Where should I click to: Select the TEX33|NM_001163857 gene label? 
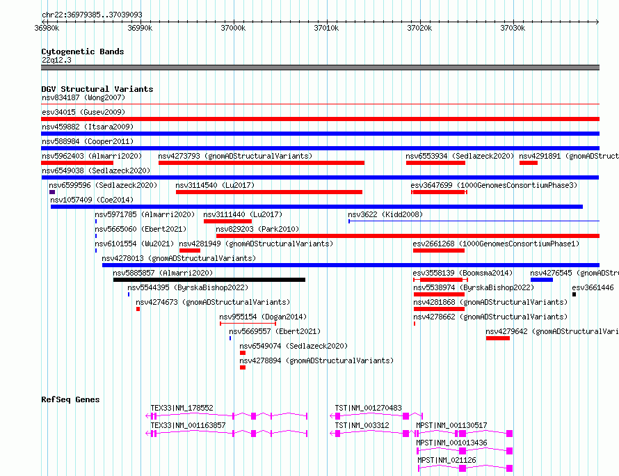(x=188, y=425)
